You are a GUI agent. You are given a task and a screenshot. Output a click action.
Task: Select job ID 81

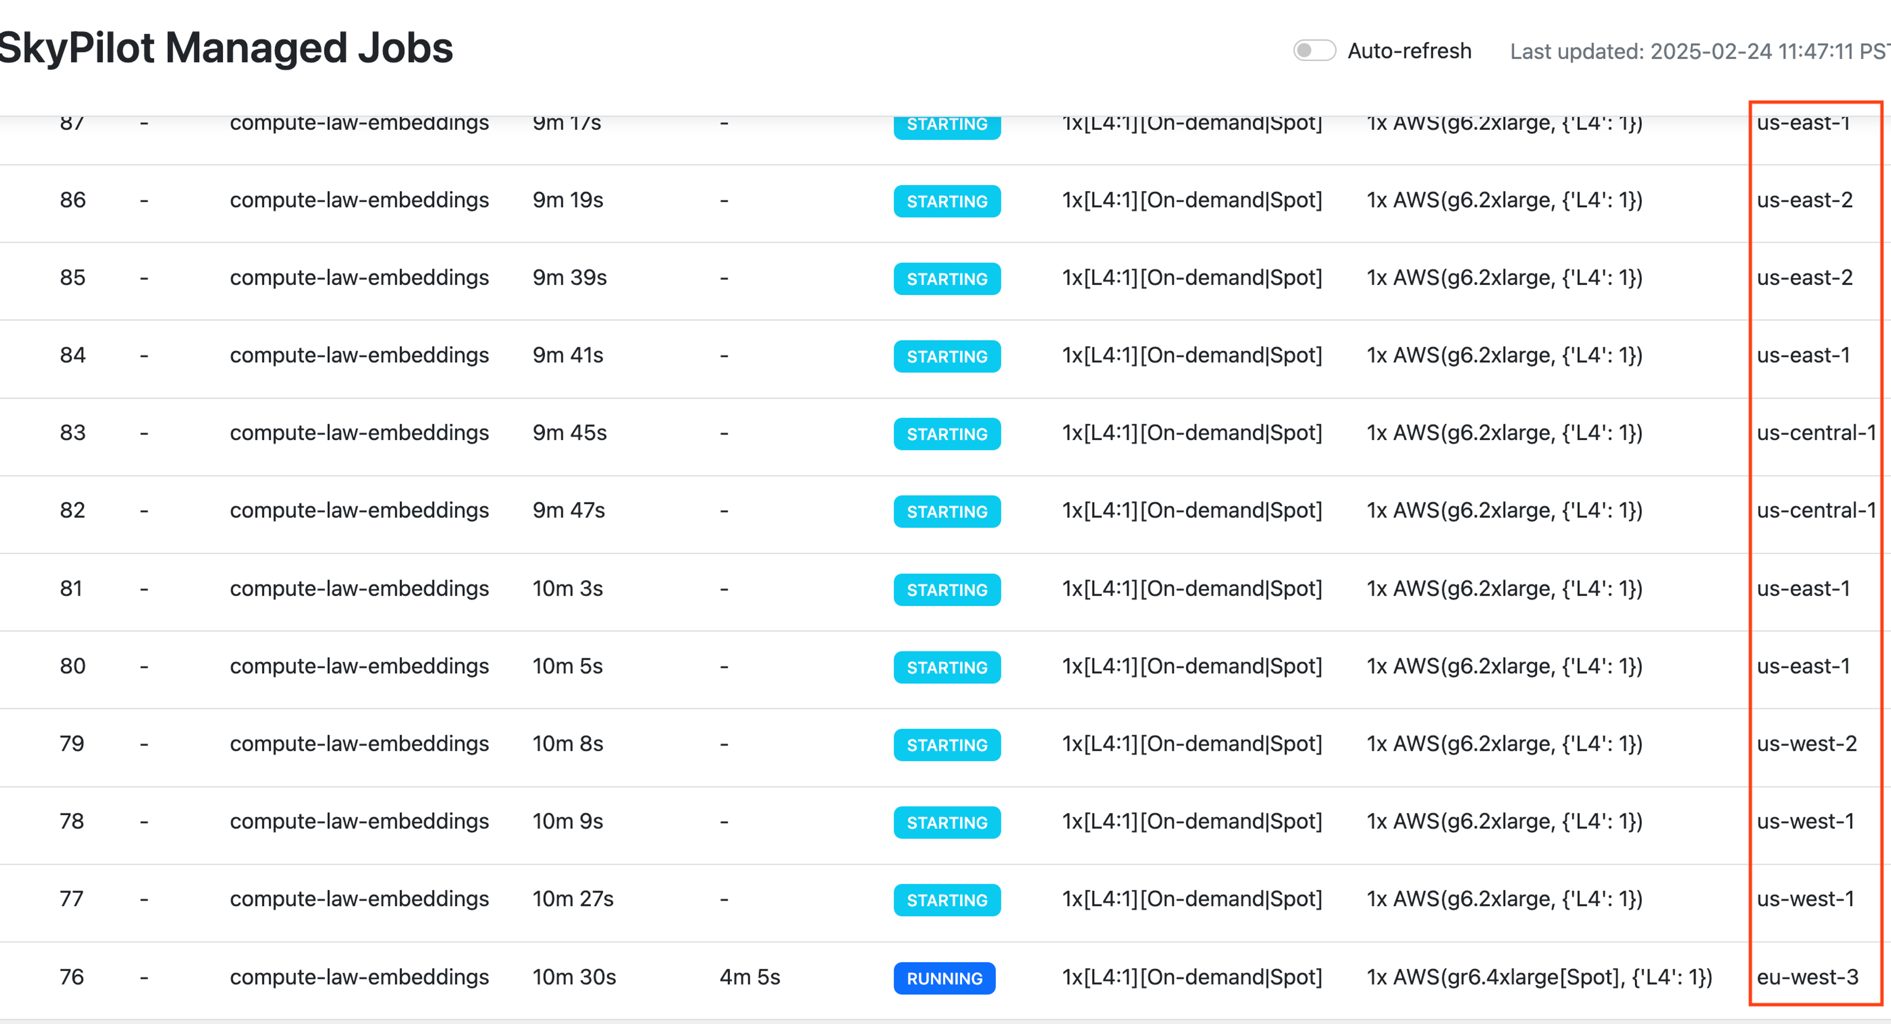coord(71,589)
